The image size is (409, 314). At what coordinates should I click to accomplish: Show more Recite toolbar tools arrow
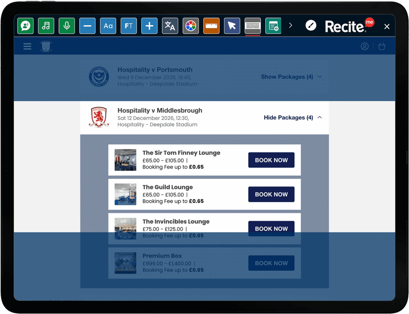pyautogui.click(x=291, y=26)
